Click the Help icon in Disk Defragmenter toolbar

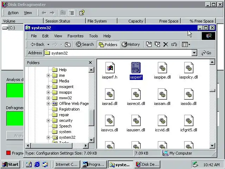82,13
